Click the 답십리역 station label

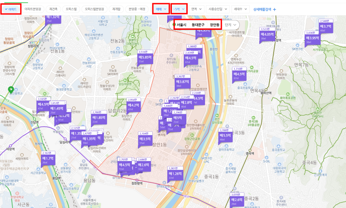(x=65, y=142)
